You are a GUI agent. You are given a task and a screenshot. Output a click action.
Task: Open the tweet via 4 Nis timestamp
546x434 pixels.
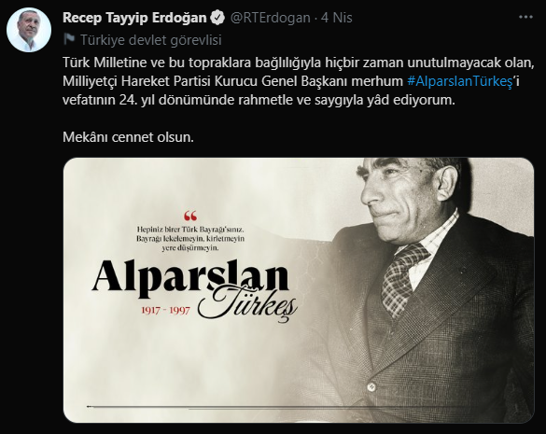click(336, 18)
